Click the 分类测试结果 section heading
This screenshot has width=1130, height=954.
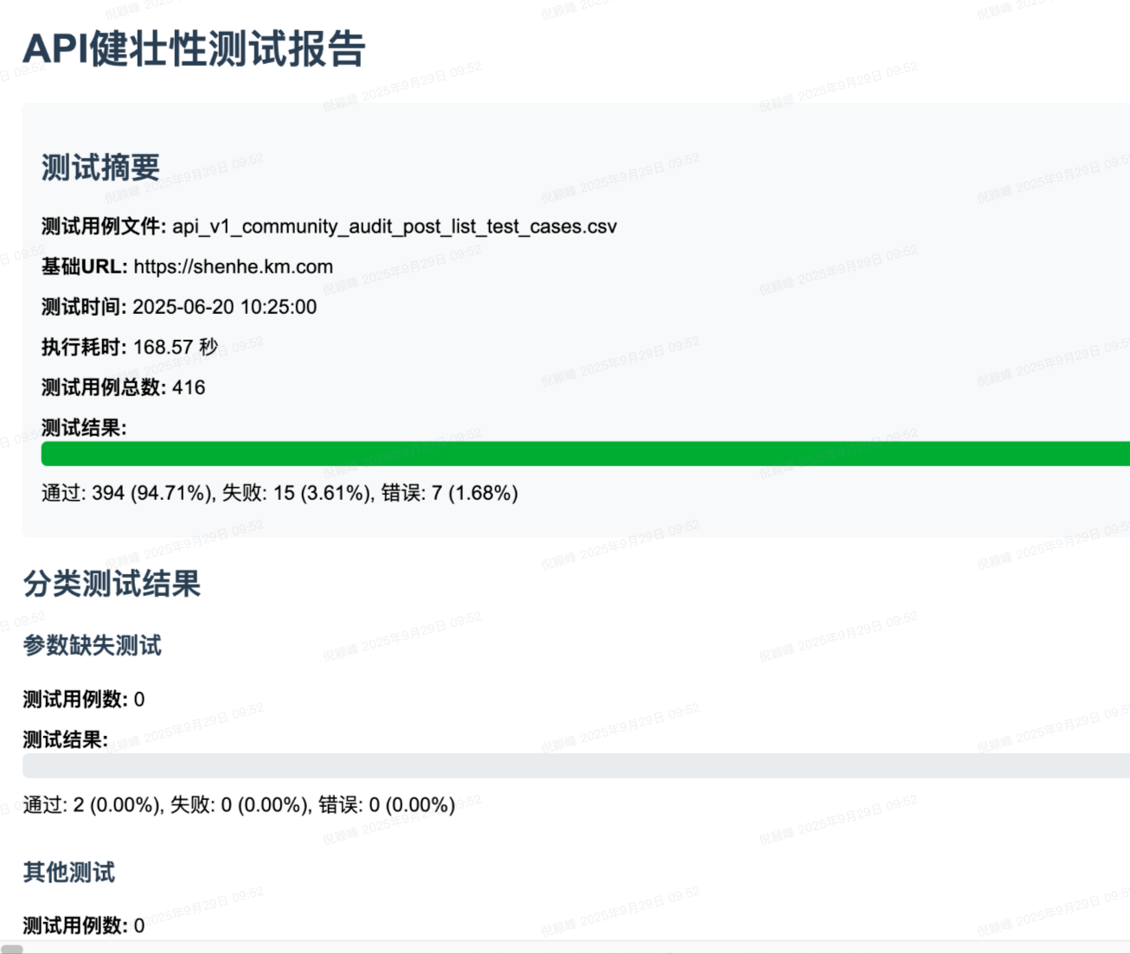[112, 584]
